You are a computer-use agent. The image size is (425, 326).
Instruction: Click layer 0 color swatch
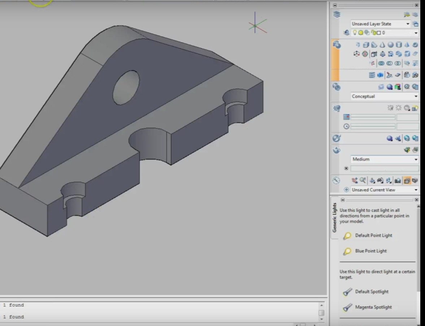click(379, 32)
